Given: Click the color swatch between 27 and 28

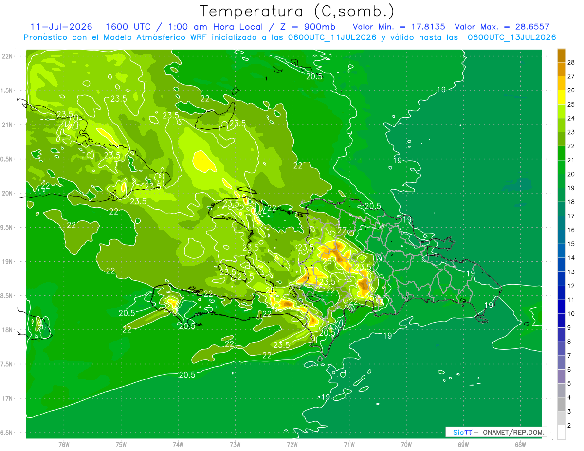Looking at the screenshot, I should tap(561, 70).
